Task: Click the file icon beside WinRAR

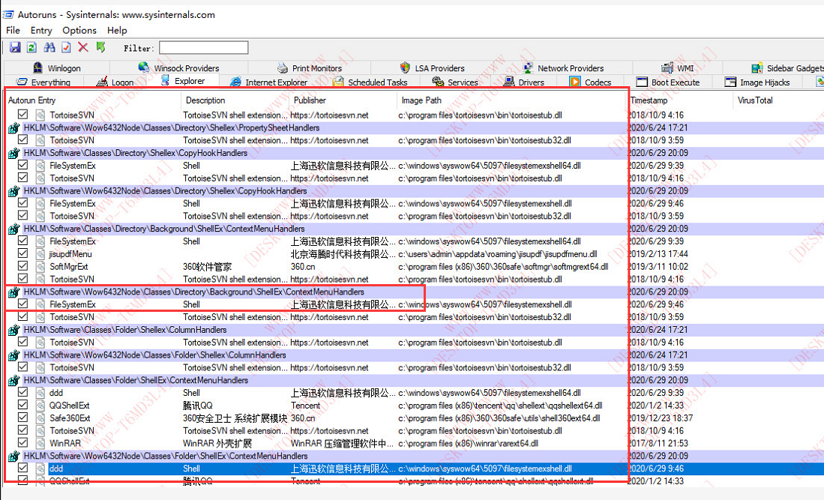Action: (x=40, y=443)
